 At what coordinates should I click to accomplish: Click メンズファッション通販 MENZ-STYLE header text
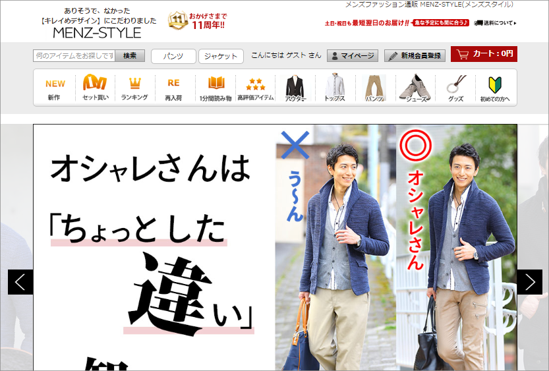[429, 5]
